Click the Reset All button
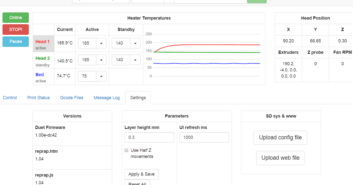The image size is (353, 185). tap(137, 184)
